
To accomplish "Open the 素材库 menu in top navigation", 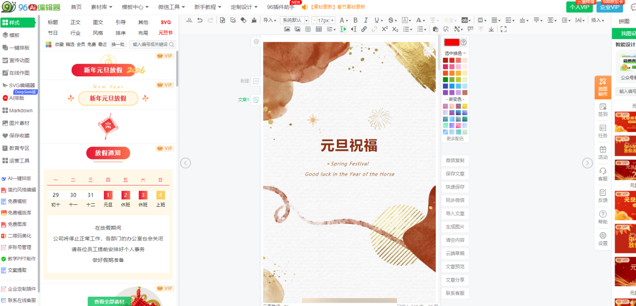I will (101, 7).
